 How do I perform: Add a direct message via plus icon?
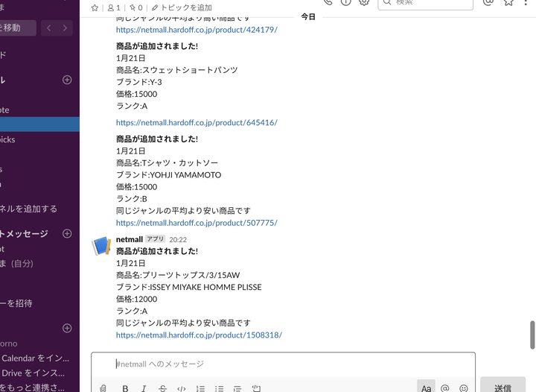point(67,233)
